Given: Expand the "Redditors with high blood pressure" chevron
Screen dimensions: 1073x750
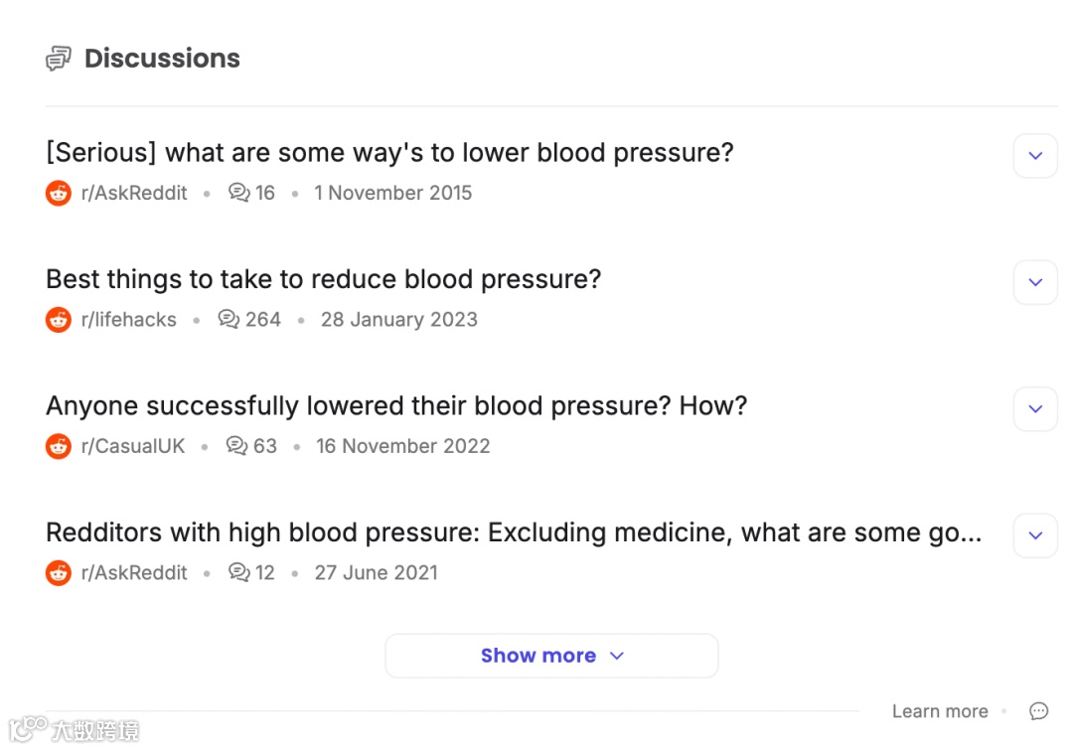Looking at the screenshot, I should point(1035,535).
